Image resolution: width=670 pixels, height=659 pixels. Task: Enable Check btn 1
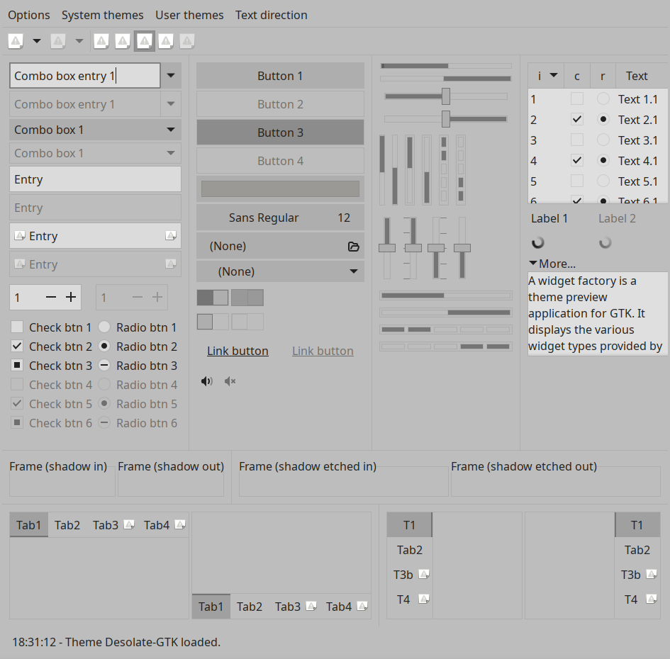click(17, 327)
